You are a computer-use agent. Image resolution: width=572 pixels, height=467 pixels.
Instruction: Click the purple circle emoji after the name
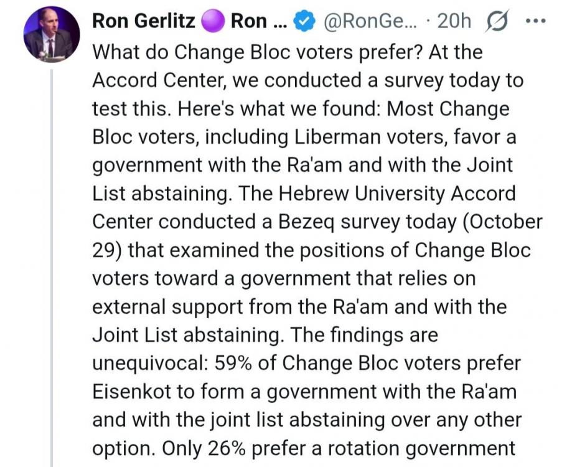click(213, 21)
